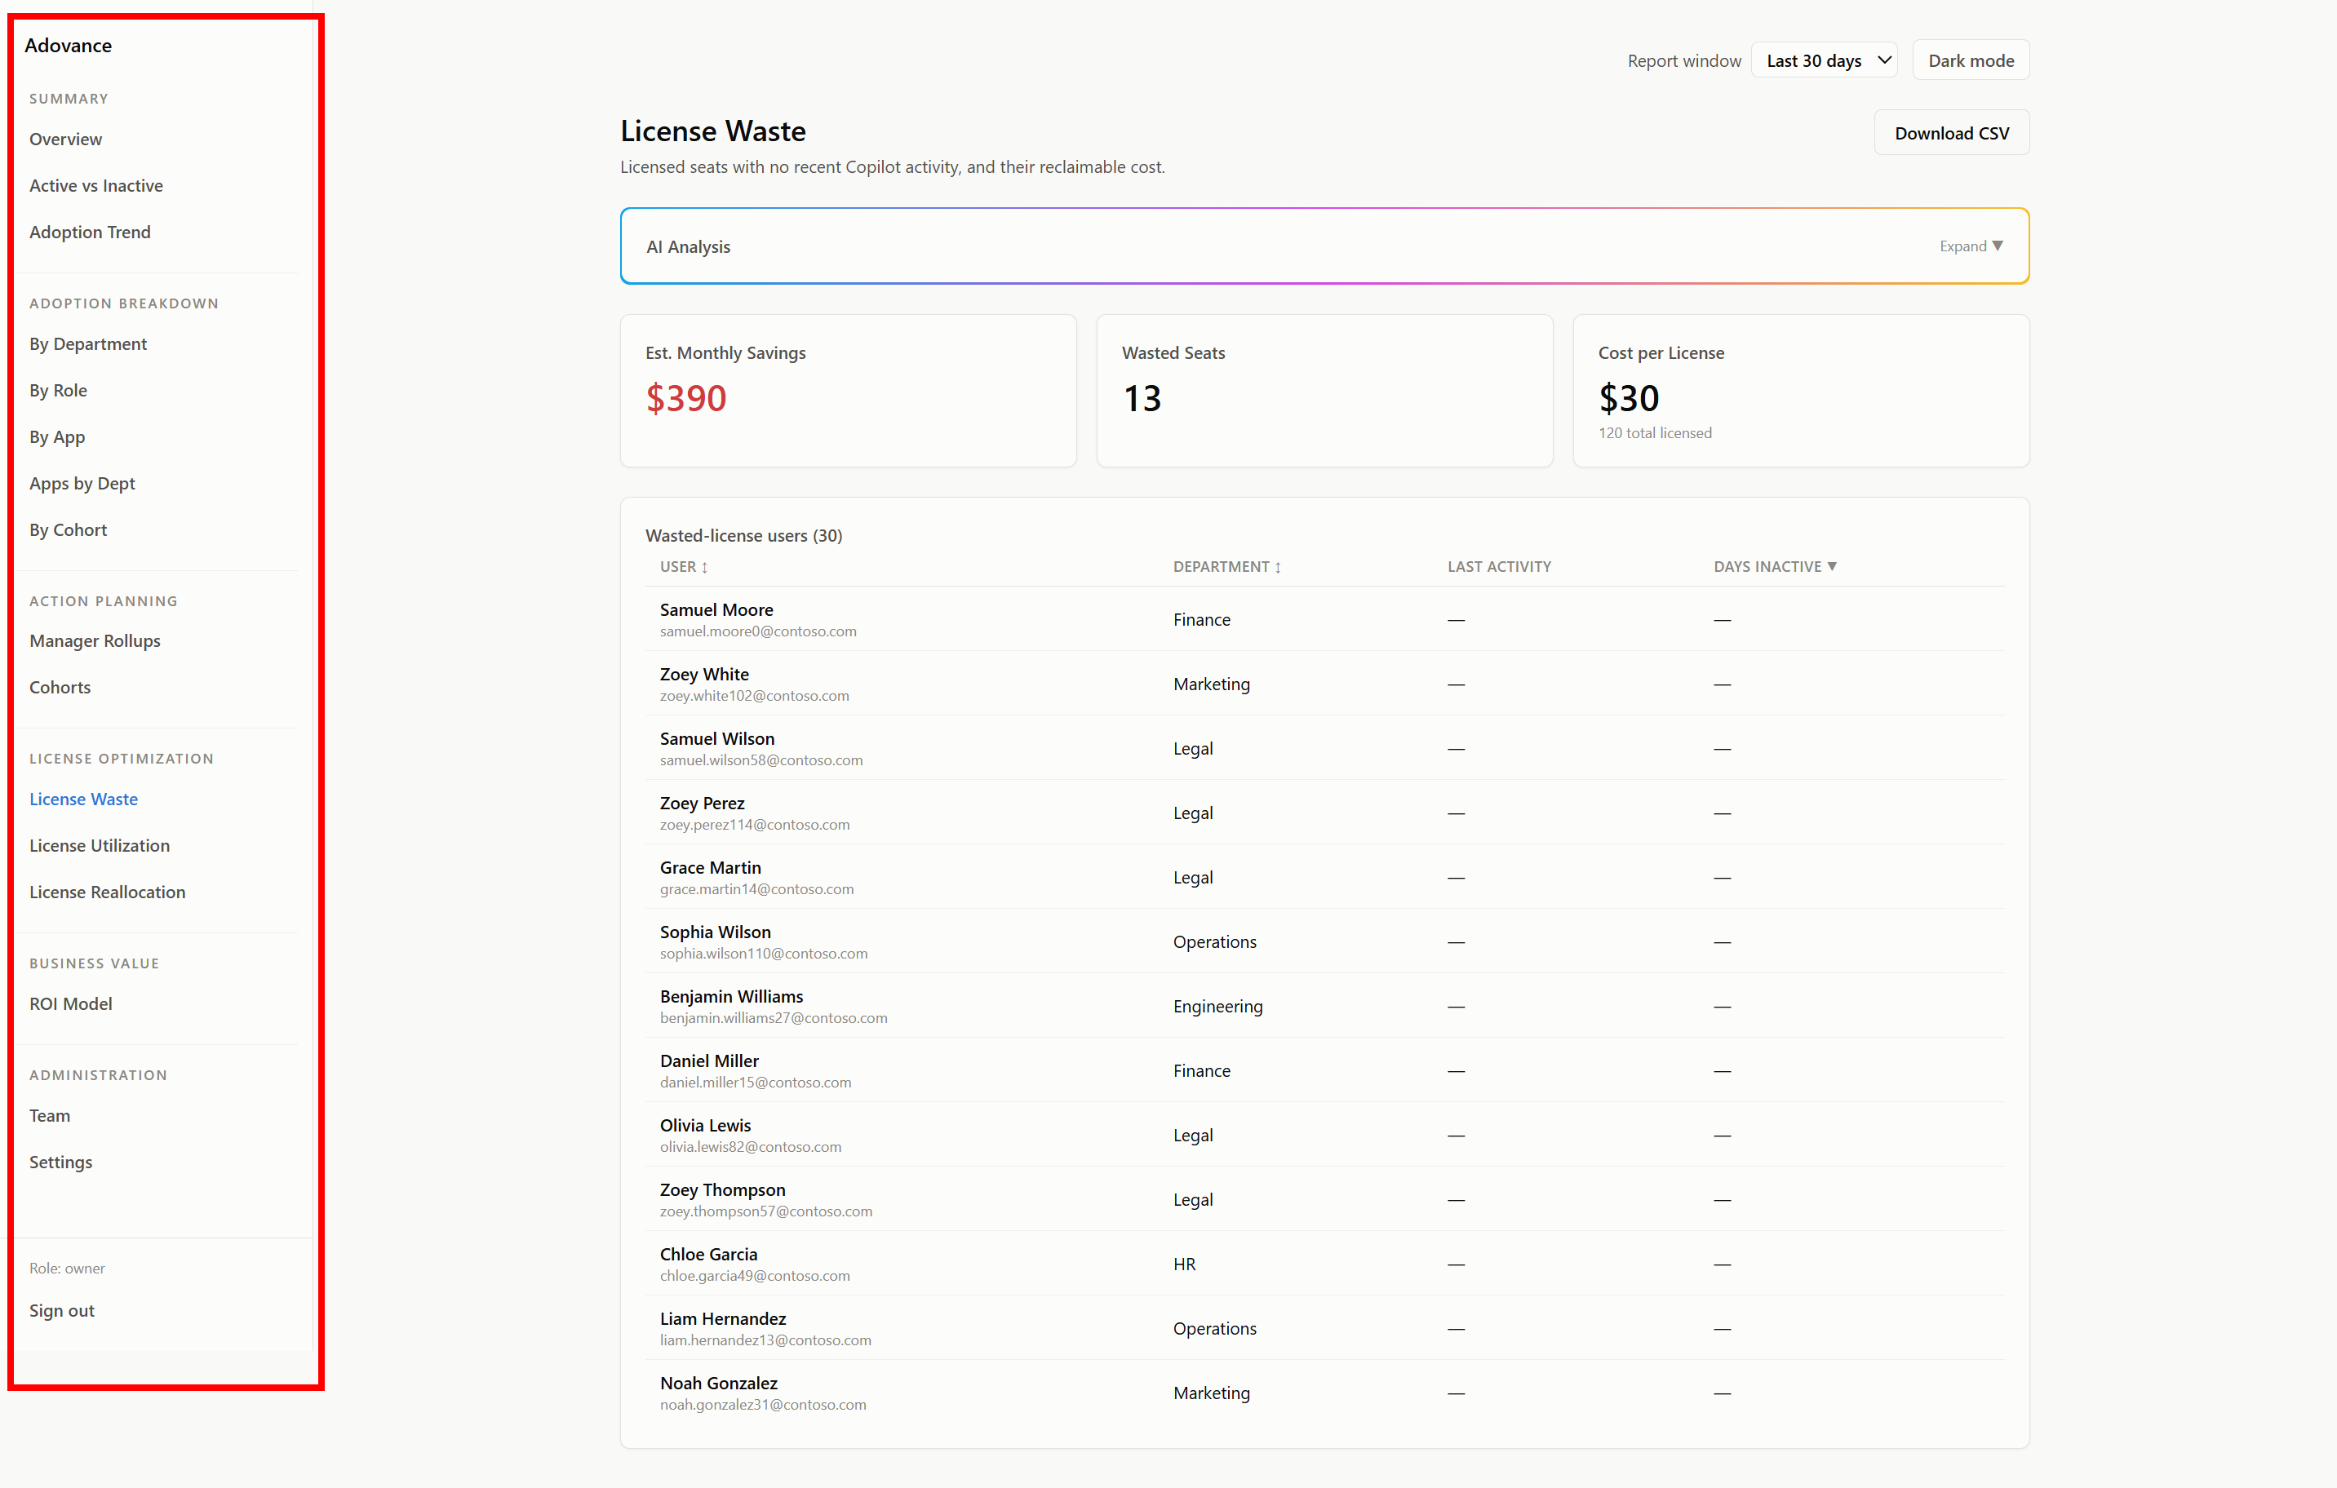
Task: Click 'Wasted-license users (30)' heading
Action: tap(743, 535)
